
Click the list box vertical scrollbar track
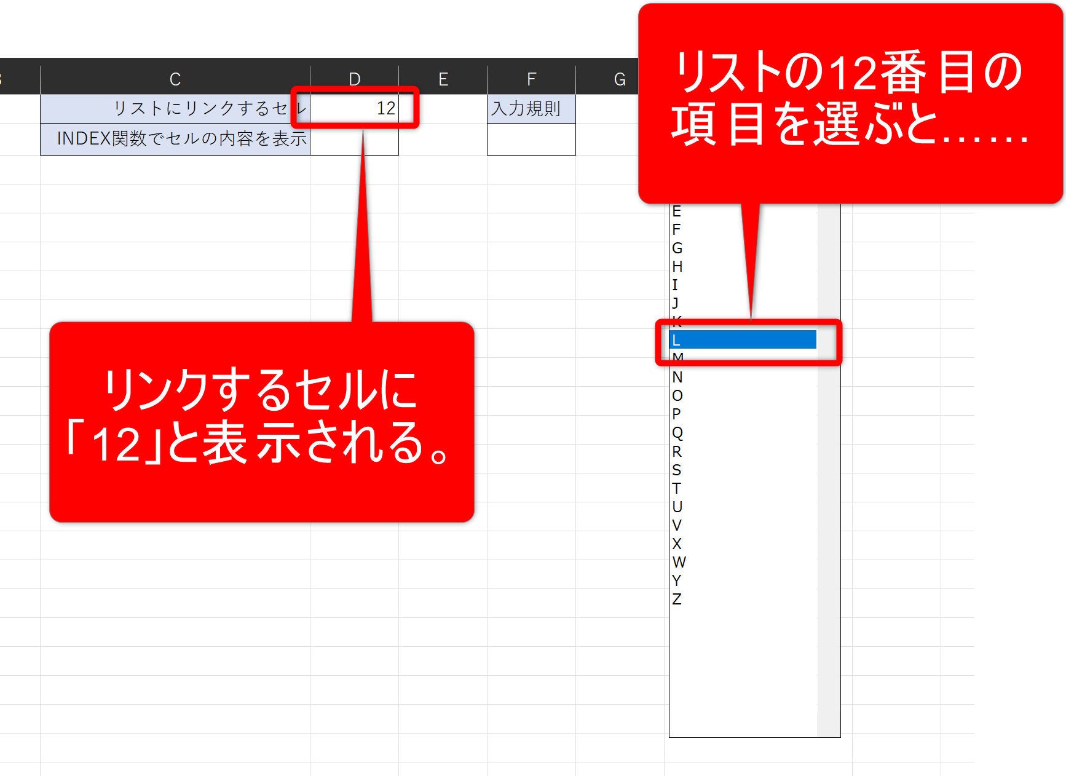coord(828,492)
